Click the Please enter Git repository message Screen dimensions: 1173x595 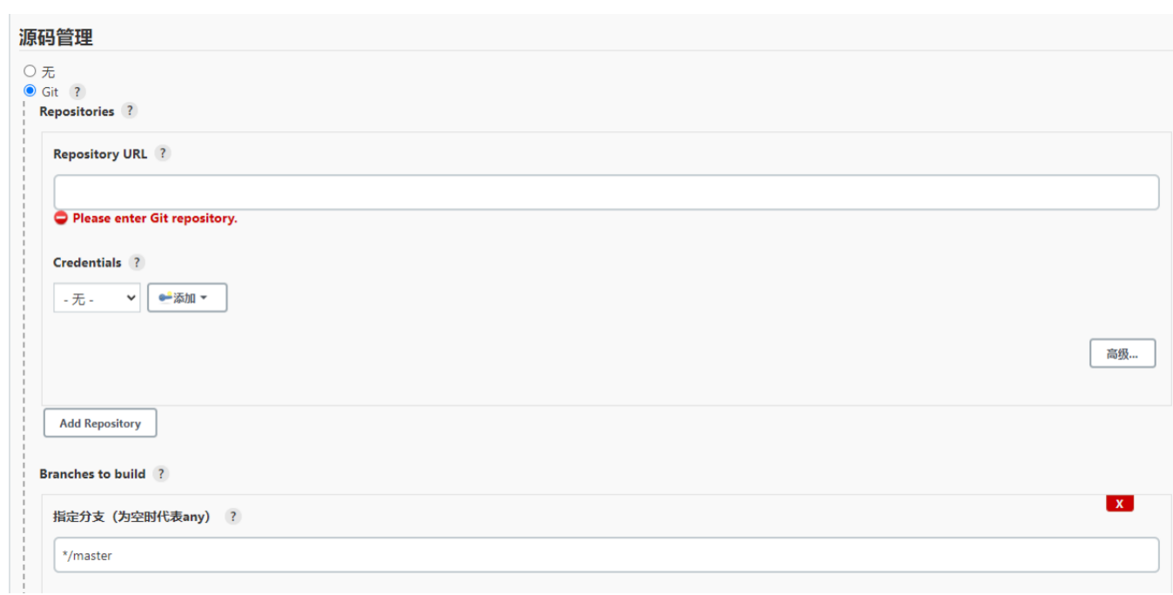coord(155,218)
